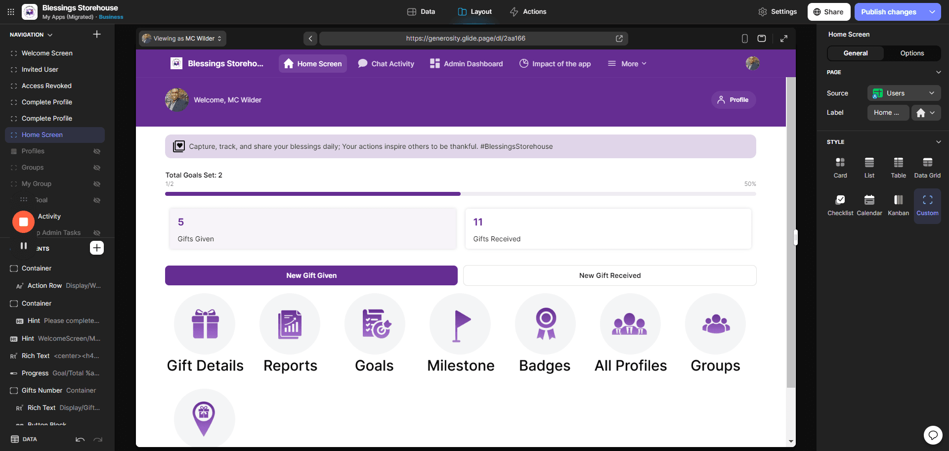
Task: Open Chat Activity in app navigation
Action: coord(386,64)
